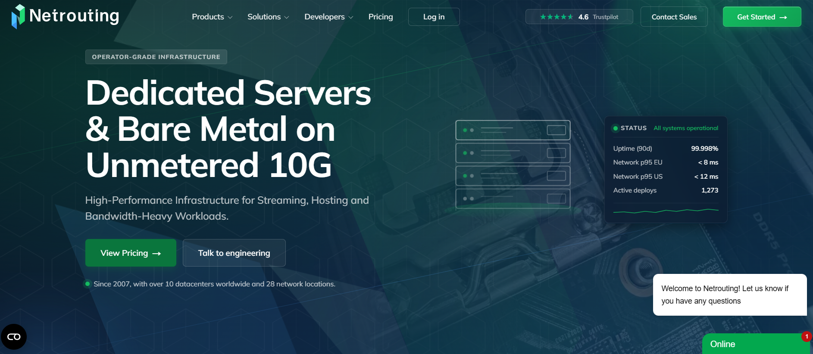Viewport: 813px width, 354px height.
Task: Click the Welcome to Netrouting chat message
Action: tap(730, 295)
